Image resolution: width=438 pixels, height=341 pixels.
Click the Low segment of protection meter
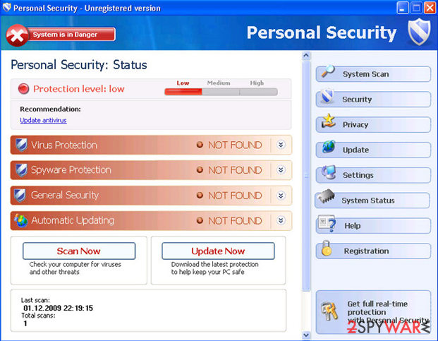coord(183,92)
